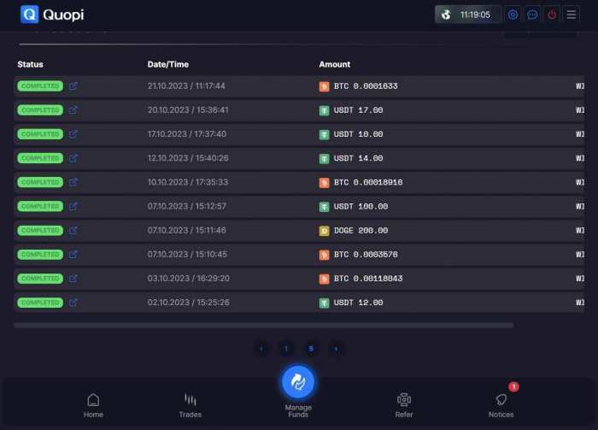
Task: Open the chat support icon
Action: (x=532, y=15)
